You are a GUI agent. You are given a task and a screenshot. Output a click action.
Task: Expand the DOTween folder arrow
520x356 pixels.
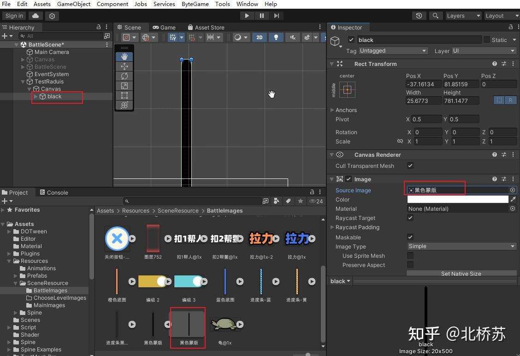9,231
